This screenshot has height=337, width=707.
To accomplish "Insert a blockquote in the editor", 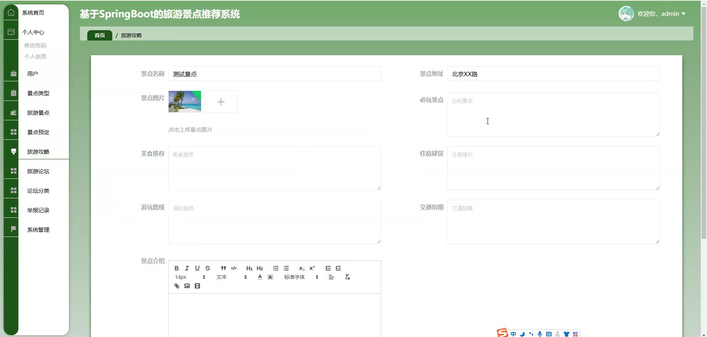I will pyautogui.click(x=223, y=268).
